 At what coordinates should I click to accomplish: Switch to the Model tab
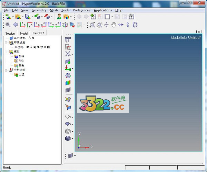(x=24, y=33)
